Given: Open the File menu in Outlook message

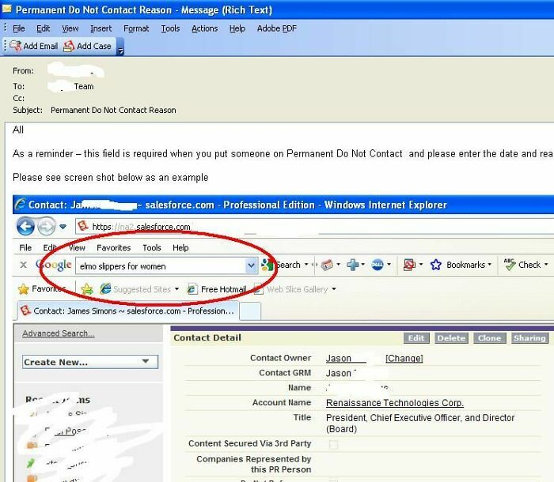Looking at the screenshot, I should (19, 28).
